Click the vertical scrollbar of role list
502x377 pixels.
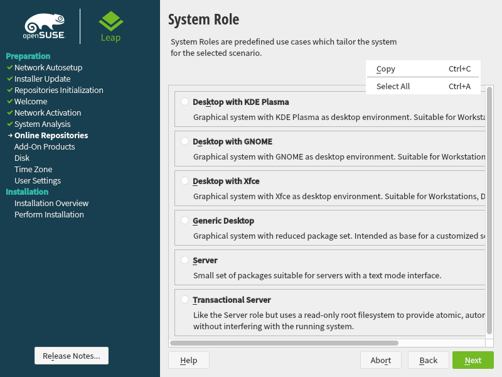pyautogui.click(x=489, y=210)
